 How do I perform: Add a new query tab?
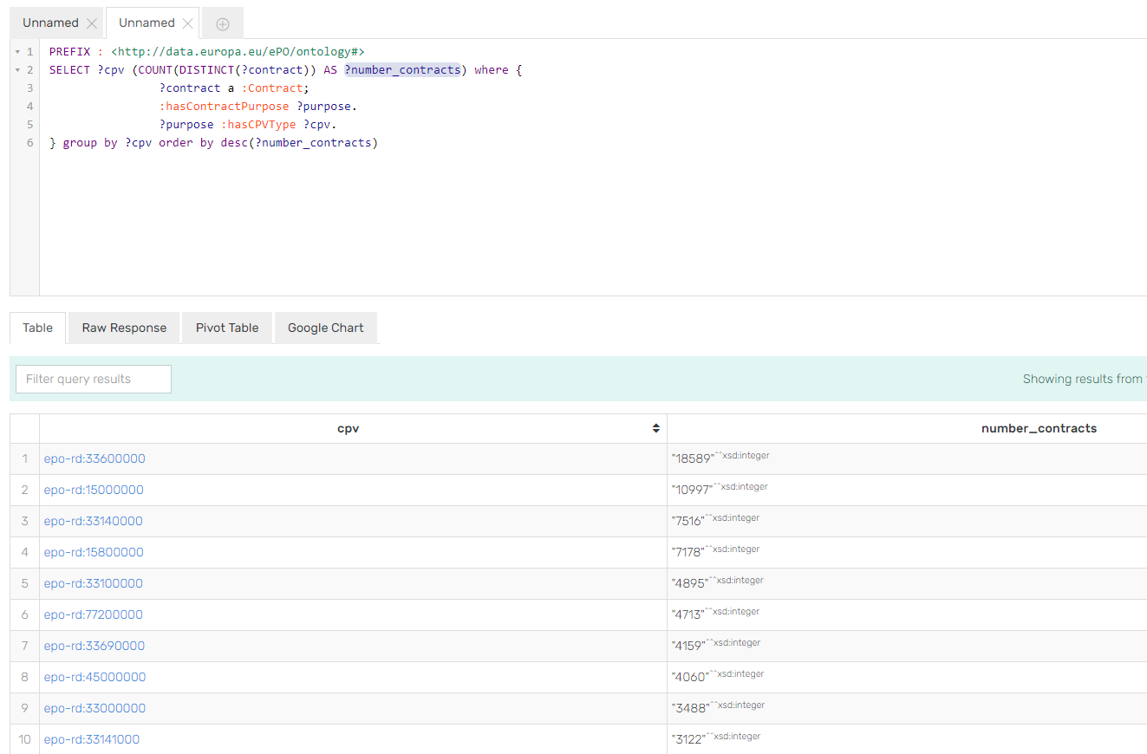tap(223, 23)
